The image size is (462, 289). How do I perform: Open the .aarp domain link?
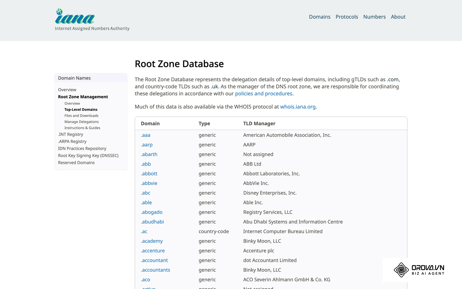[x=147, y=145]
